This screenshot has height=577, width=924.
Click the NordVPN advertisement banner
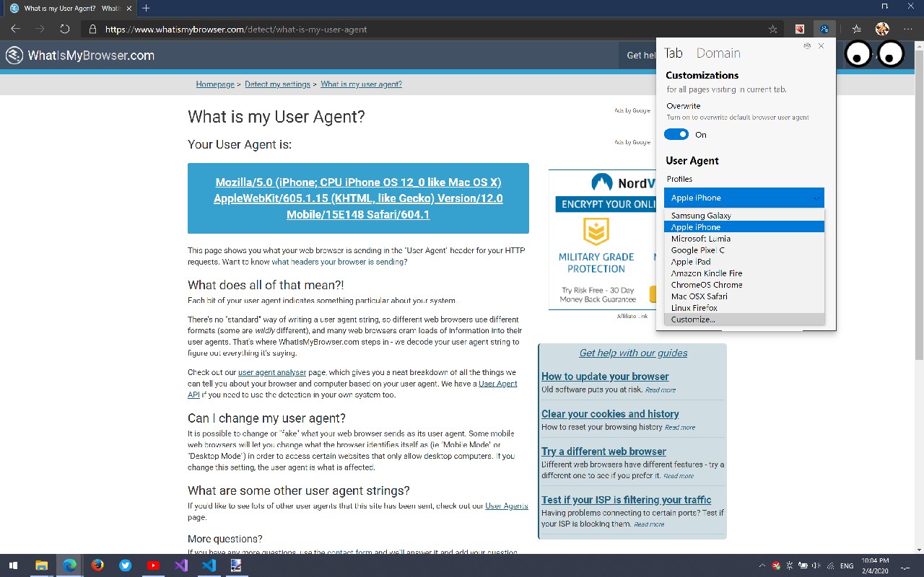(x=603, y=239)
